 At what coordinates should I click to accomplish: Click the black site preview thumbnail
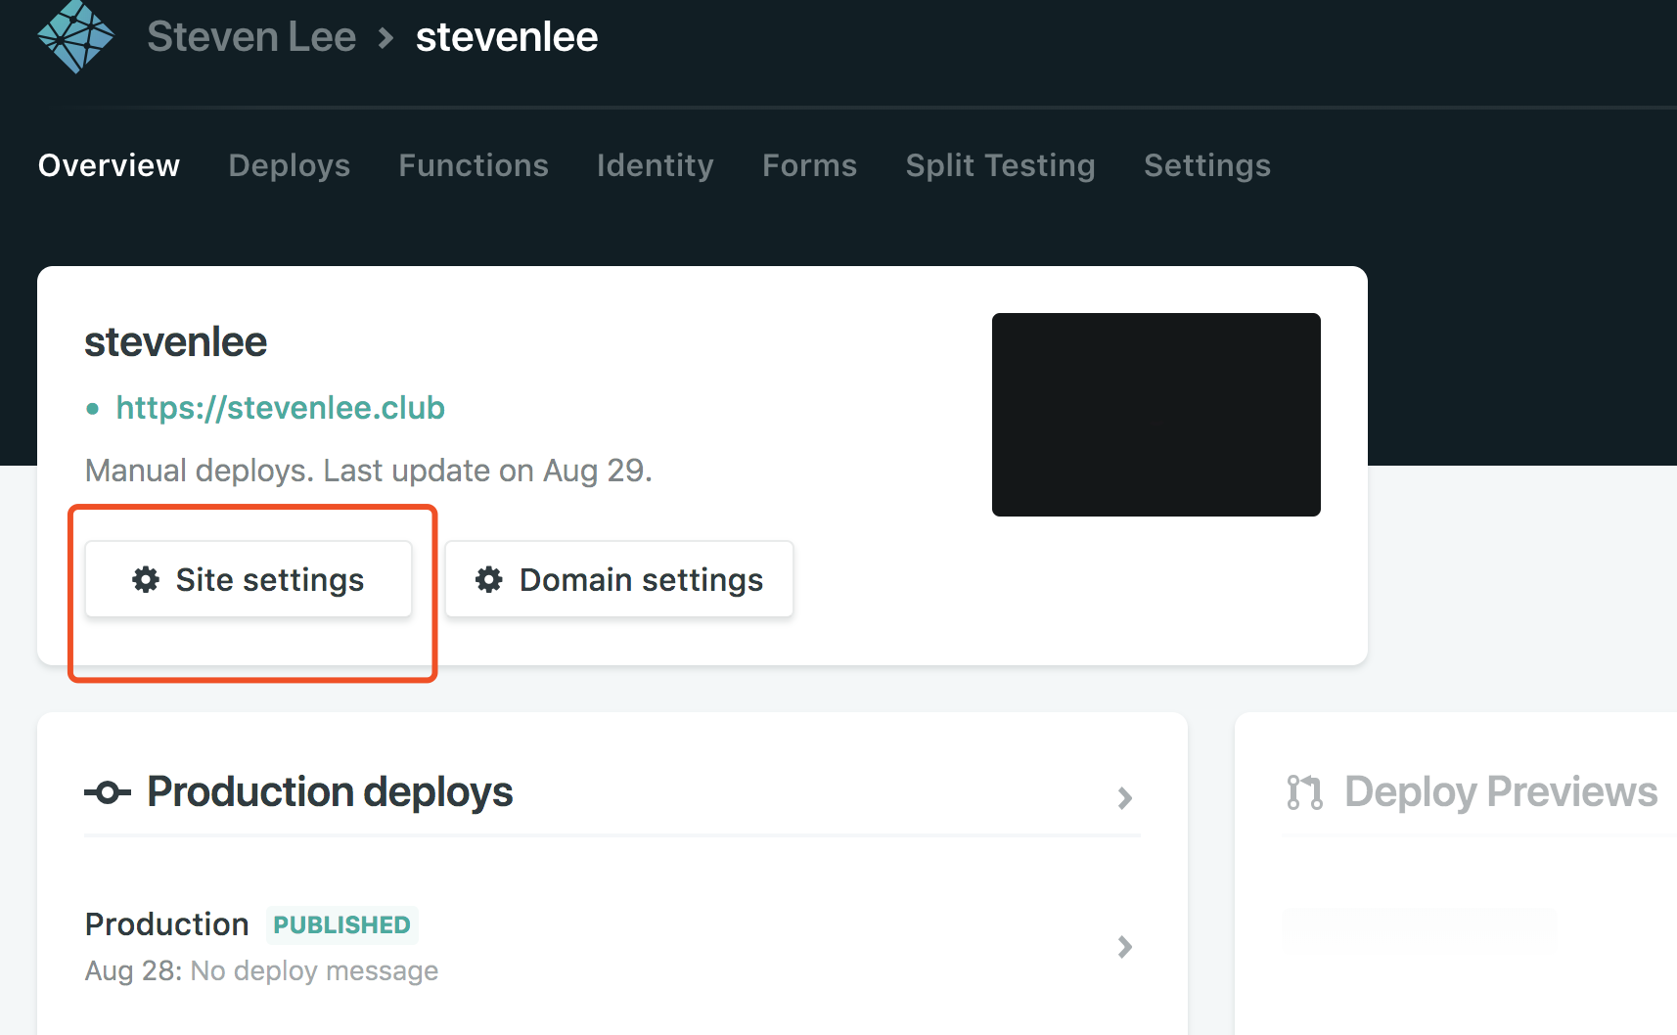(x=1156, y=415)
